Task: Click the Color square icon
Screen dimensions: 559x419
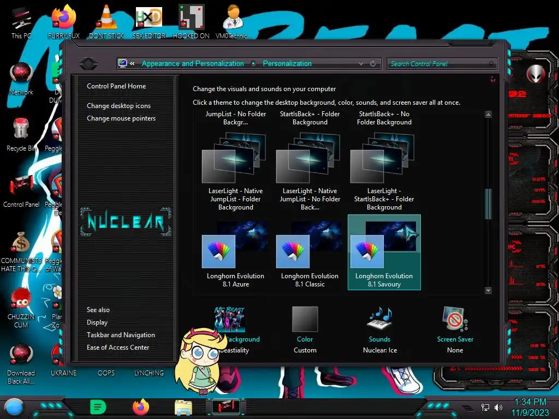Action: [305, 319]
